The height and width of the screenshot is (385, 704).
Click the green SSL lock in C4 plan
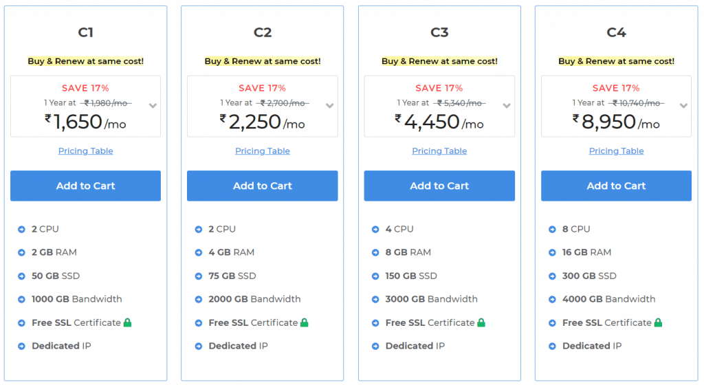click(658, 322)
